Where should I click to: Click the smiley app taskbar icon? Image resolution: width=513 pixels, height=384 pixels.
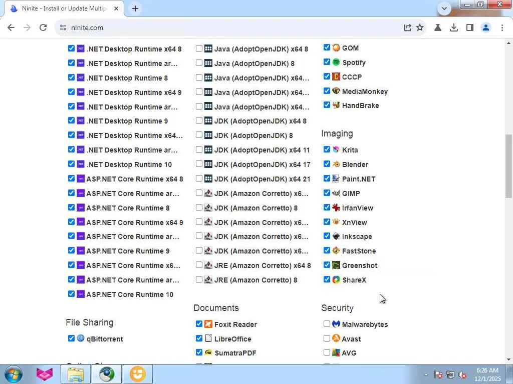137,374
